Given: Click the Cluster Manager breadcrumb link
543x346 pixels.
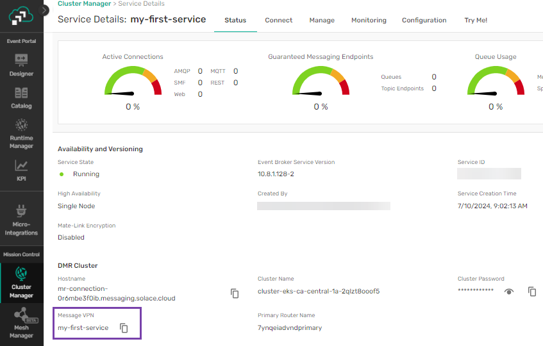Looking at the screenshot, I should 84,4.
